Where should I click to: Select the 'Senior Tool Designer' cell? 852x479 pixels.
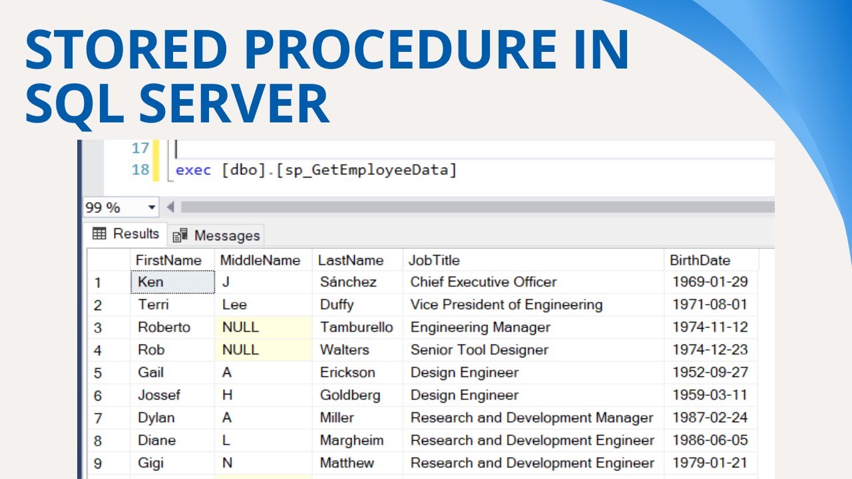pyautogui.click(x=533, y=350)
